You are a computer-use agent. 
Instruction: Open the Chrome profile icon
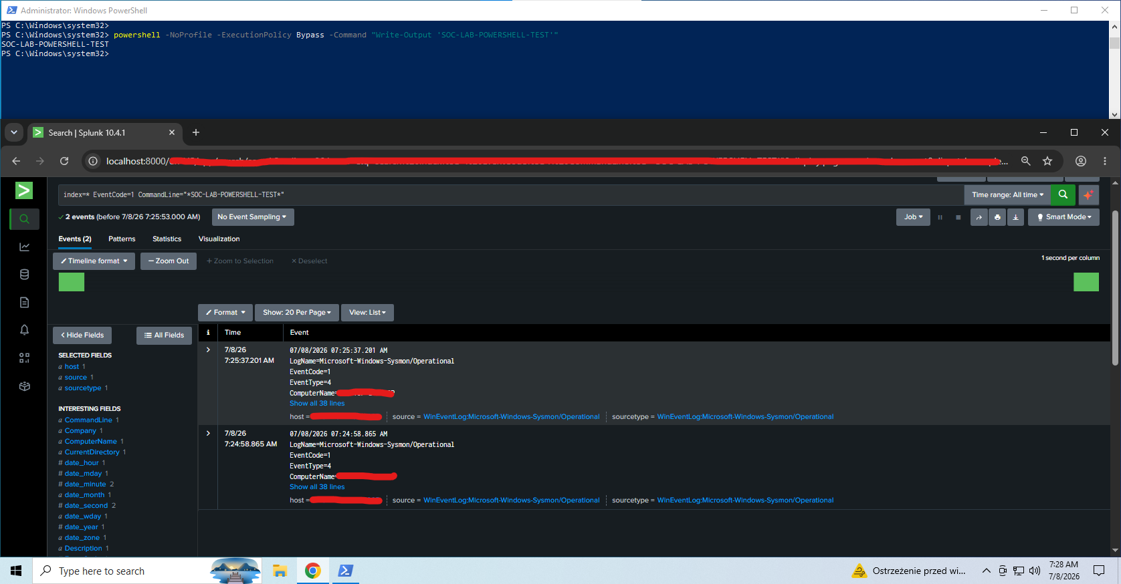tap(1080, 161)
